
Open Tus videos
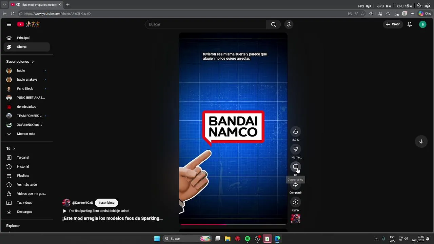[x=27, y=203]
